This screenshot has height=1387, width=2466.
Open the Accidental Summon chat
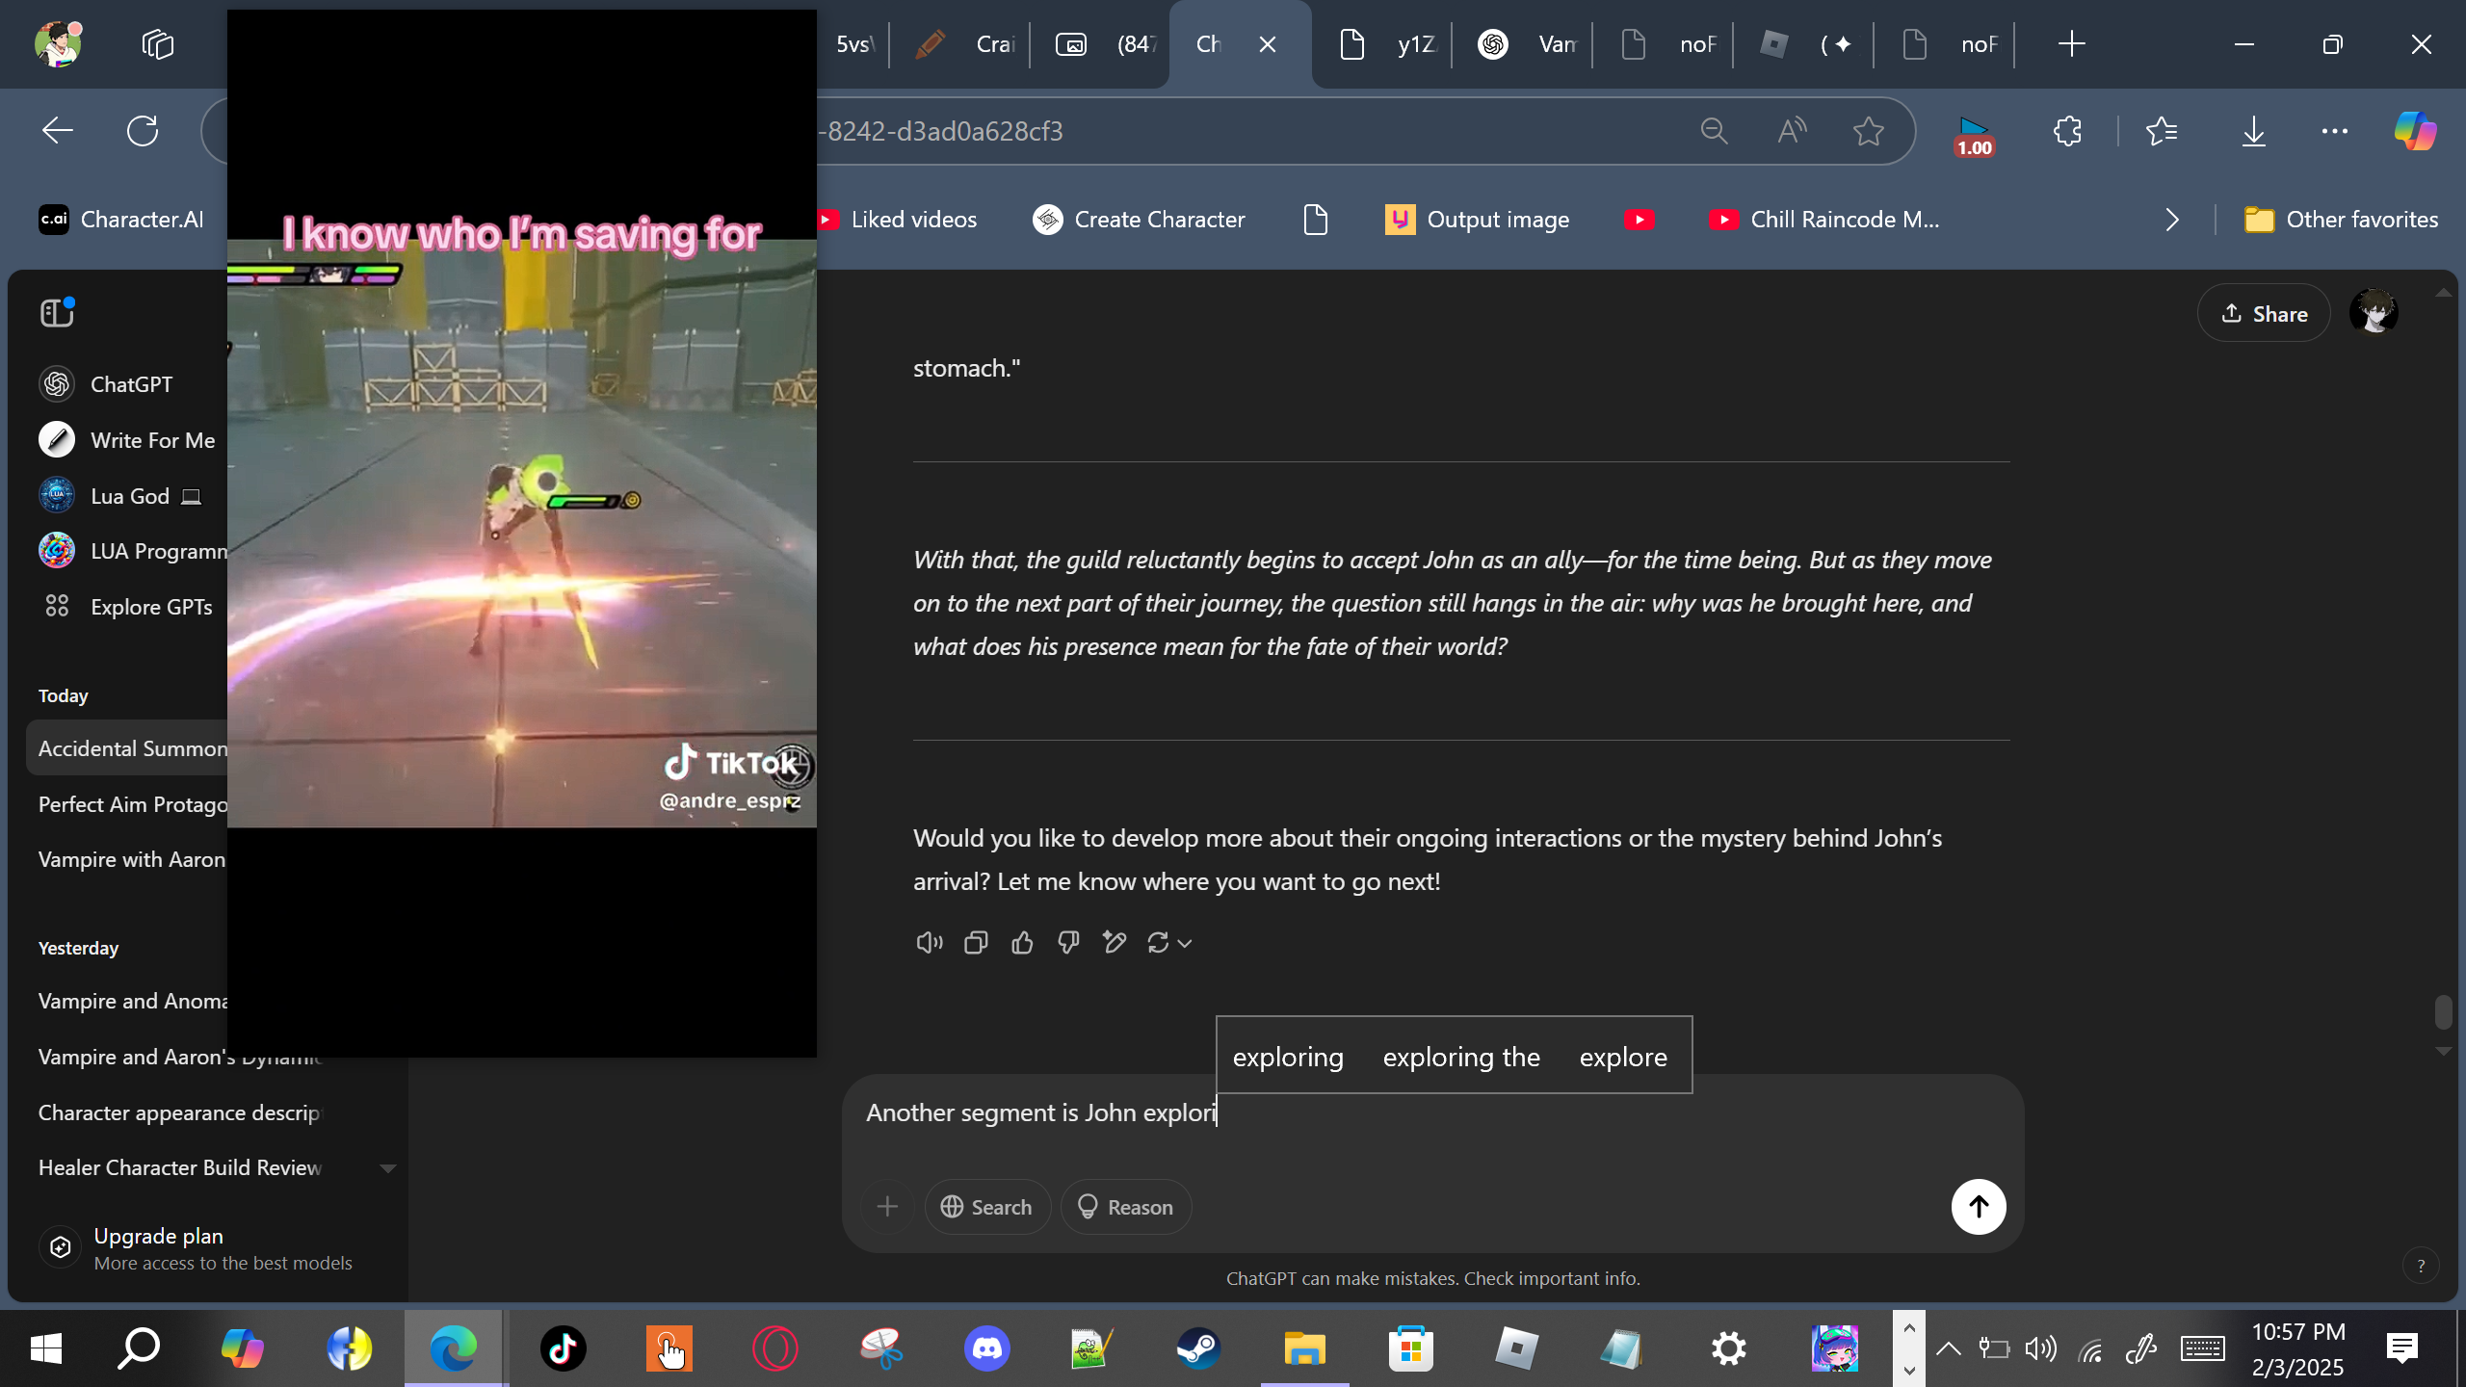(x=129, y=748)
